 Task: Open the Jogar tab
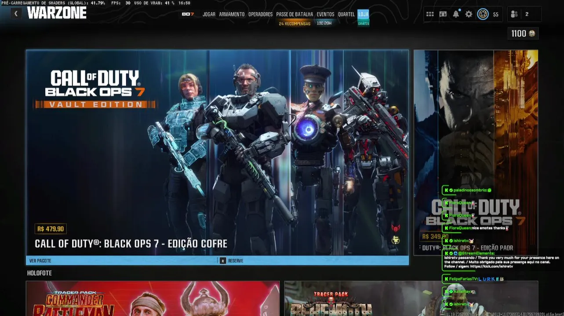point(209,14)
